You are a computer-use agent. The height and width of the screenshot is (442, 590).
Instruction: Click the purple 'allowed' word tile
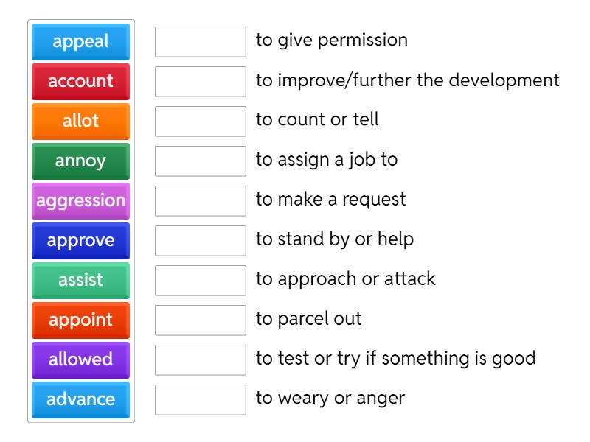(80, 359)
